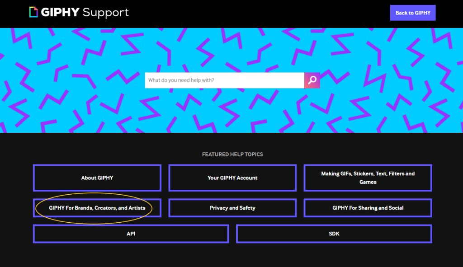463x267 pixels.
Task: Focus the "What do you need help with?" field
Action: [x=224, y=80]
